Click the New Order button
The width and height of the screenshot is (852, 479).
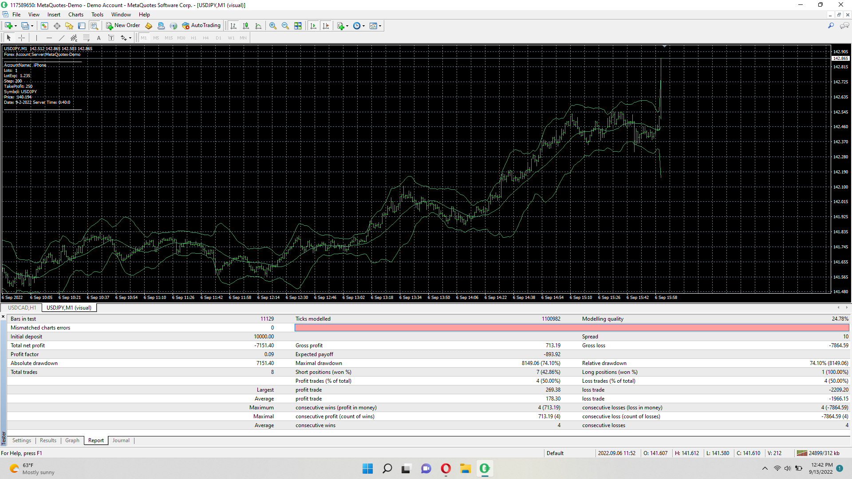[123, 26]
